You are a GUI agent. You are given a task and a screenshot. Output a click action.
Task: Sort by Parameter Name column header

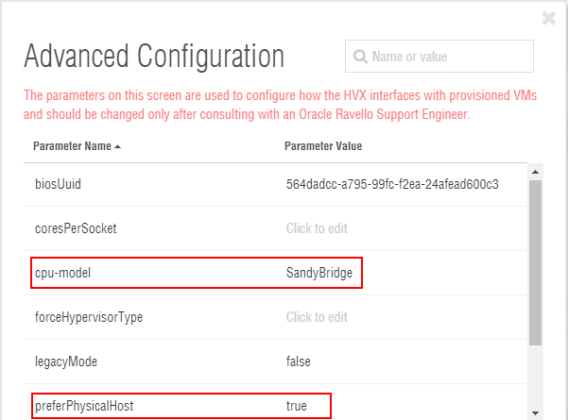pos(72,146)
